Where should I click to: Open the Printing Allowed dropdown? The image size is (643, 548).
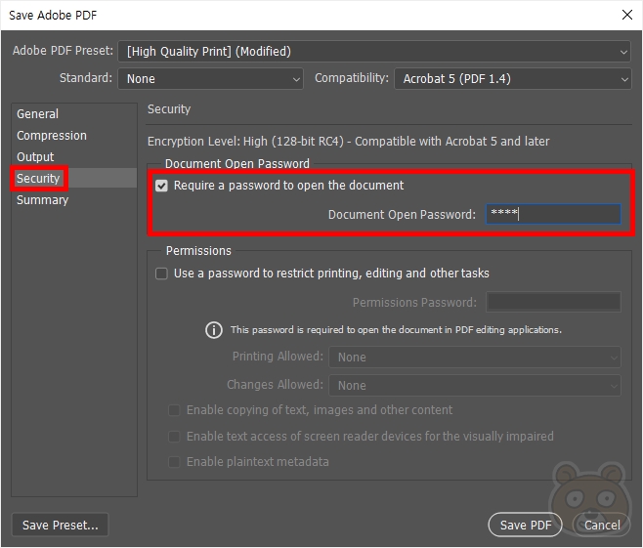pyautogui.click(x=475, y=357)
